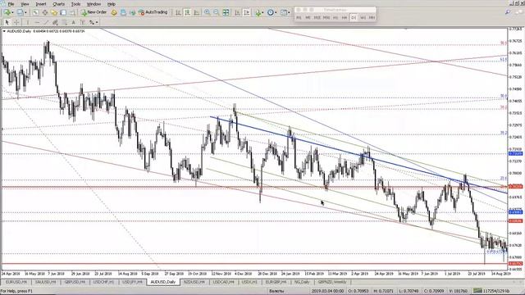This screenshot has width=525, height=295.
Task: Show the Market Watch window
Action: [35, 12]
